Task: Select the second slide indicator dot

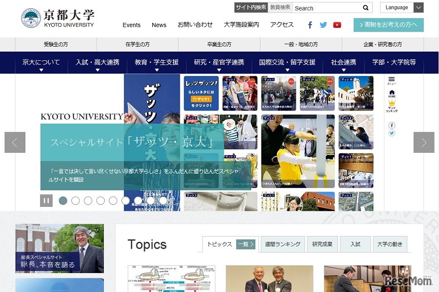Action: [x=75, y=201]
